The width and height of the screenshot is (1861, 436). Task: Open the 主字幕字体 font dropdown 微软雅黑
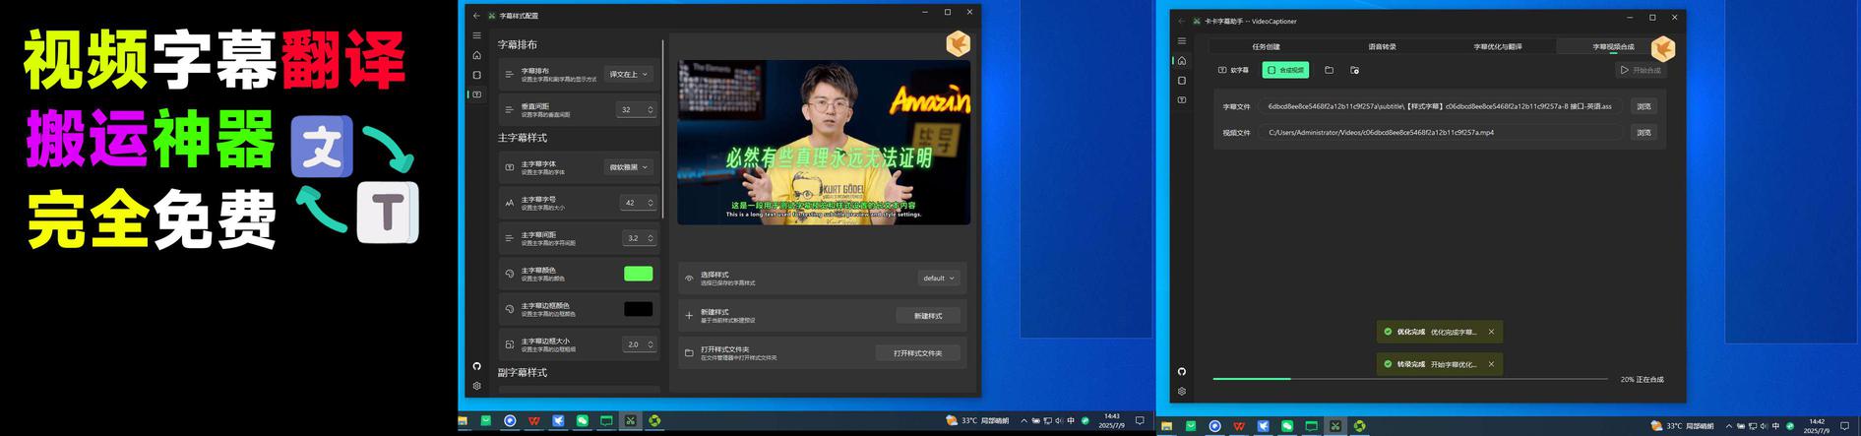(629, 167)
